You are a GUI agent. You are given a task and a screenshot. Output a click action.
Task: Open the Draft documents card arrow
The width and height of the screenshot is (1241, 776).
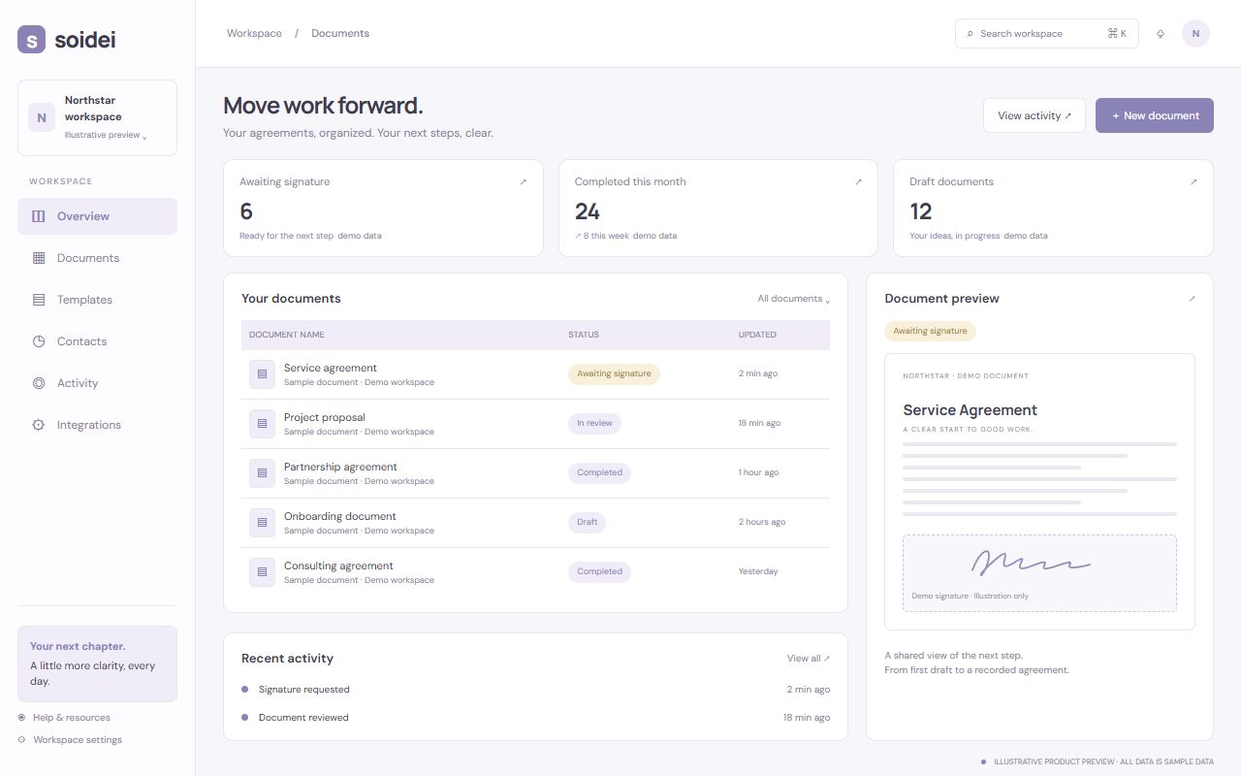click(1193, 181)
